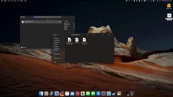This screenshot has width=173, height=97.
Task: Open the Finder group-by dropdown
Action: [94, 35]
